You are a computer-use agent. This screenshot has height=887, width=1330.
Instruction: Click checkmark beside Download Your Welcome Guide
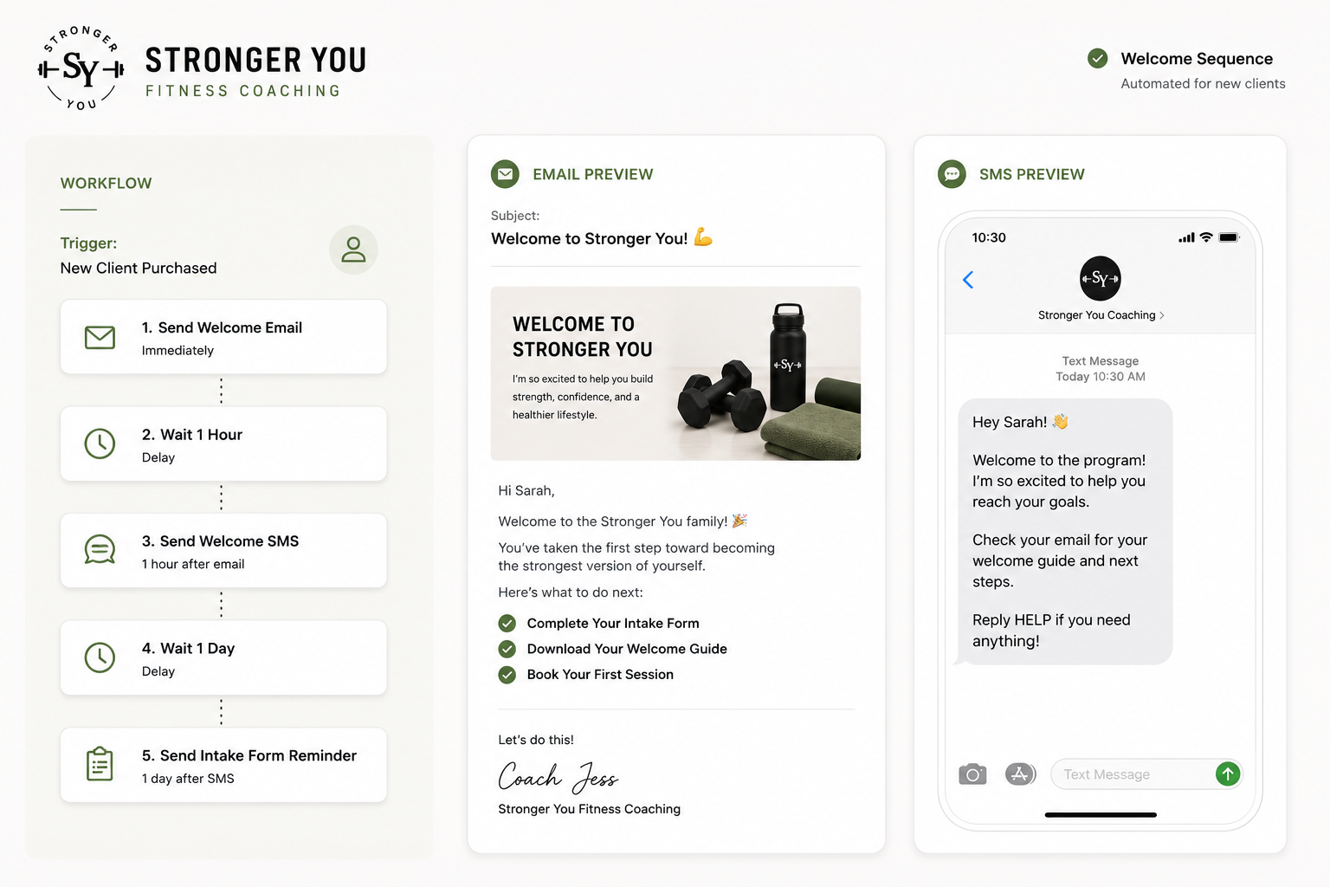click(x=507, y=649)
